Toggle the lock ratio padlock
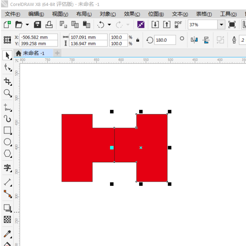246x246 pixels. coord(138,40)
